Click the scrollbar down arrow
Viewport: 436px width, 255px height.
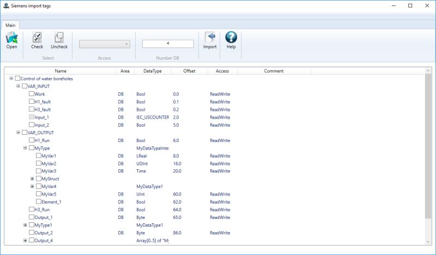click(x=428, y=242)
